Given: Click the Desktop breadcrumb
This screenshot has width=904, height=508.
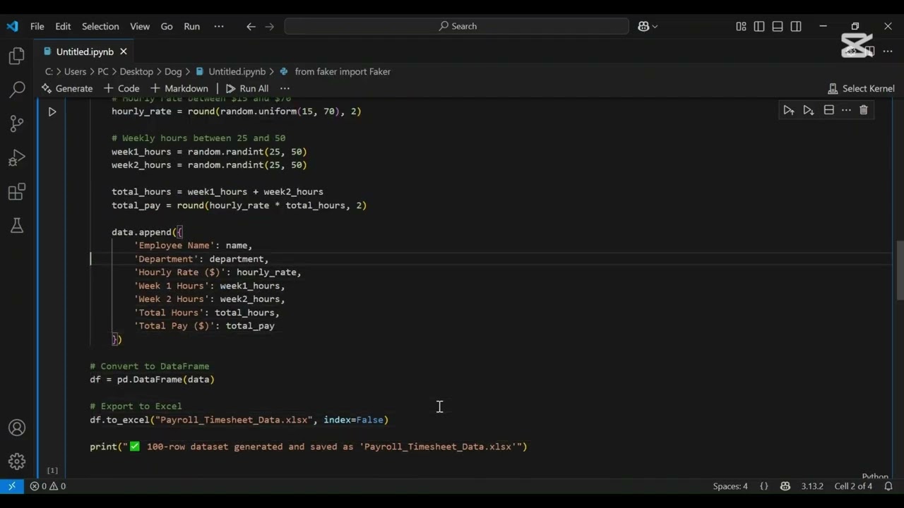Looking at the screenshot, I should [x=136, y=71].
